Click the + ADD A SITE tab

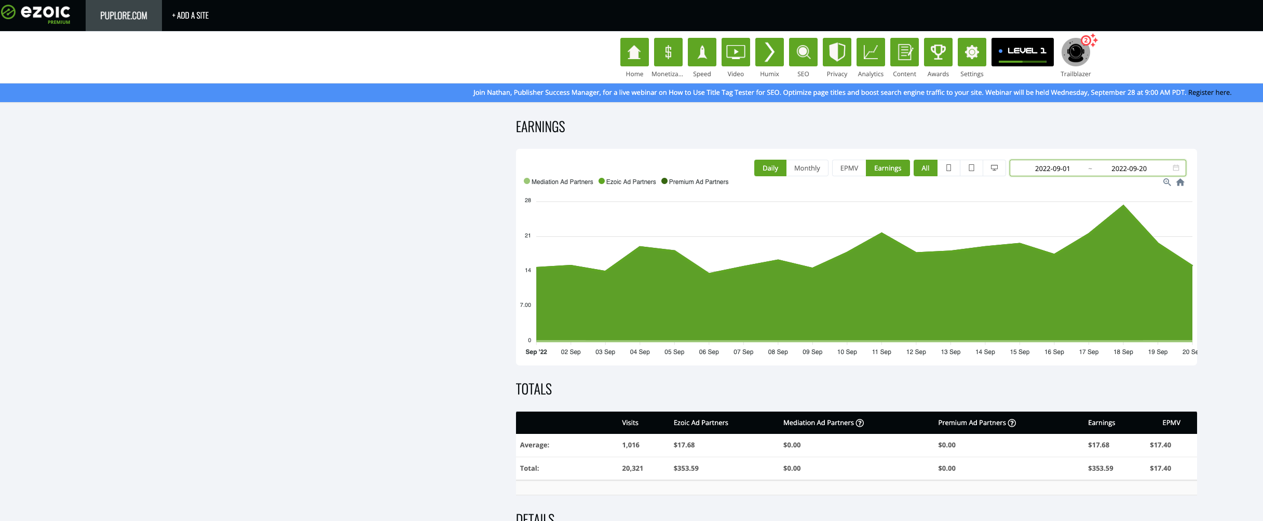tap(191, 16)
